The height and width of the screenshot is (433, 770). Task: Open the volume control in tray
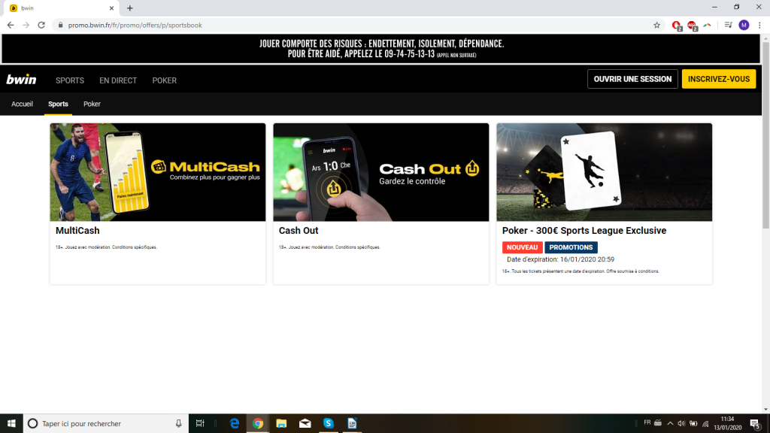tap(681, 423)
